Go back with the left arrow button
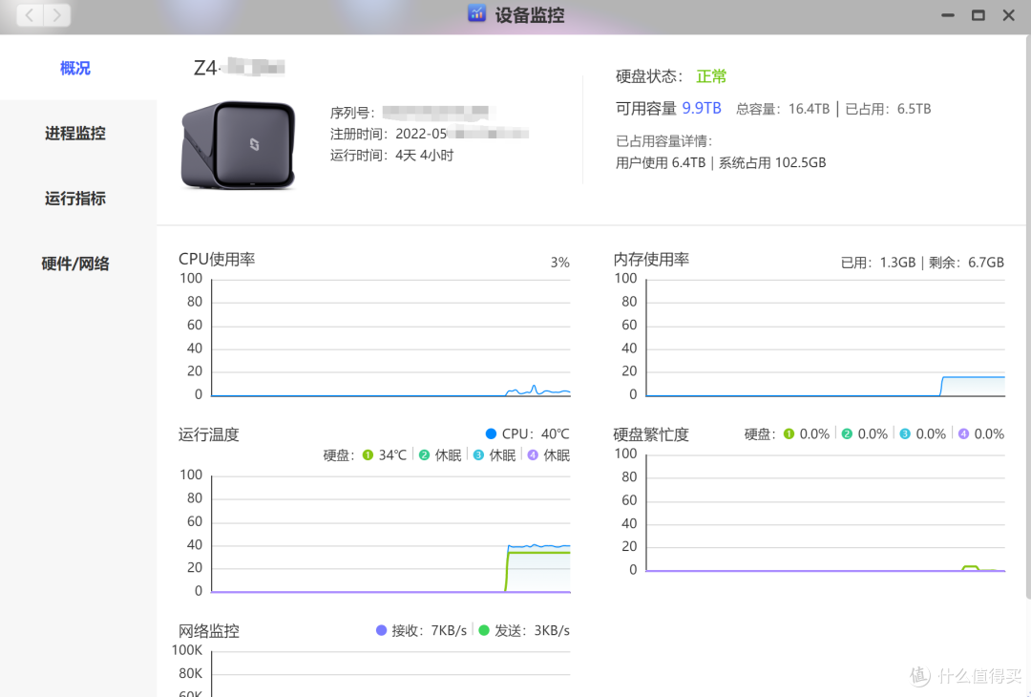 click(x=30, y=14)
